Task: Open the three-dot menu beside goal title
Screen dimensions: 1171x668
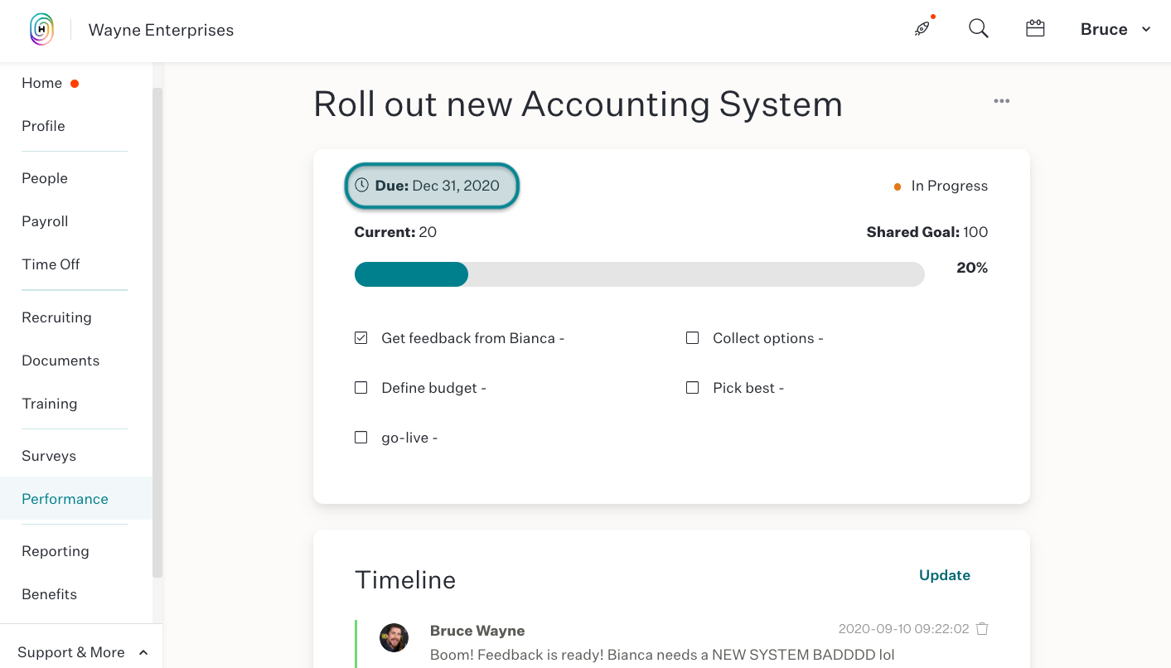Action: tap(1002, 101)
